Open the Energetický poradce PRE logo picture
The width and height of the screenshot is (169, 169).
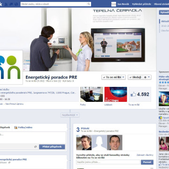coord(11,67)
